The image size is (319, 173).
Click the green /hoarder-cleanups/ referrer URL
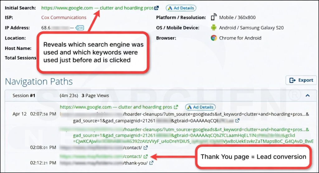186,135
